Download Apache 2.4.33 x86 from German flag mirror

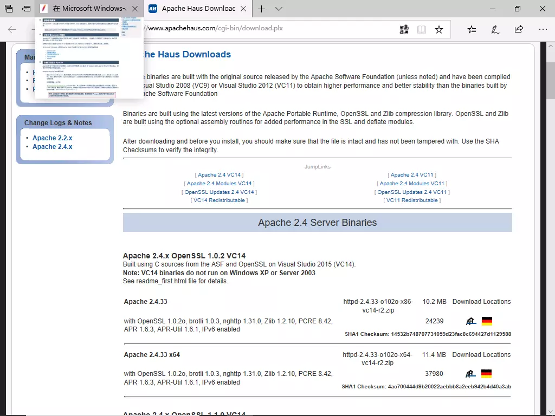tap(487, 321)
